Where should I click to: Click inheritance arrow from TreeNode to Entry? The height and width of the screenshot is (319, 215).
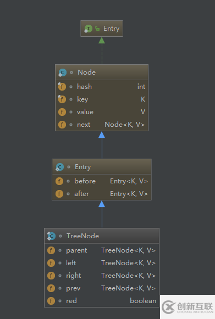click(102, 214)
